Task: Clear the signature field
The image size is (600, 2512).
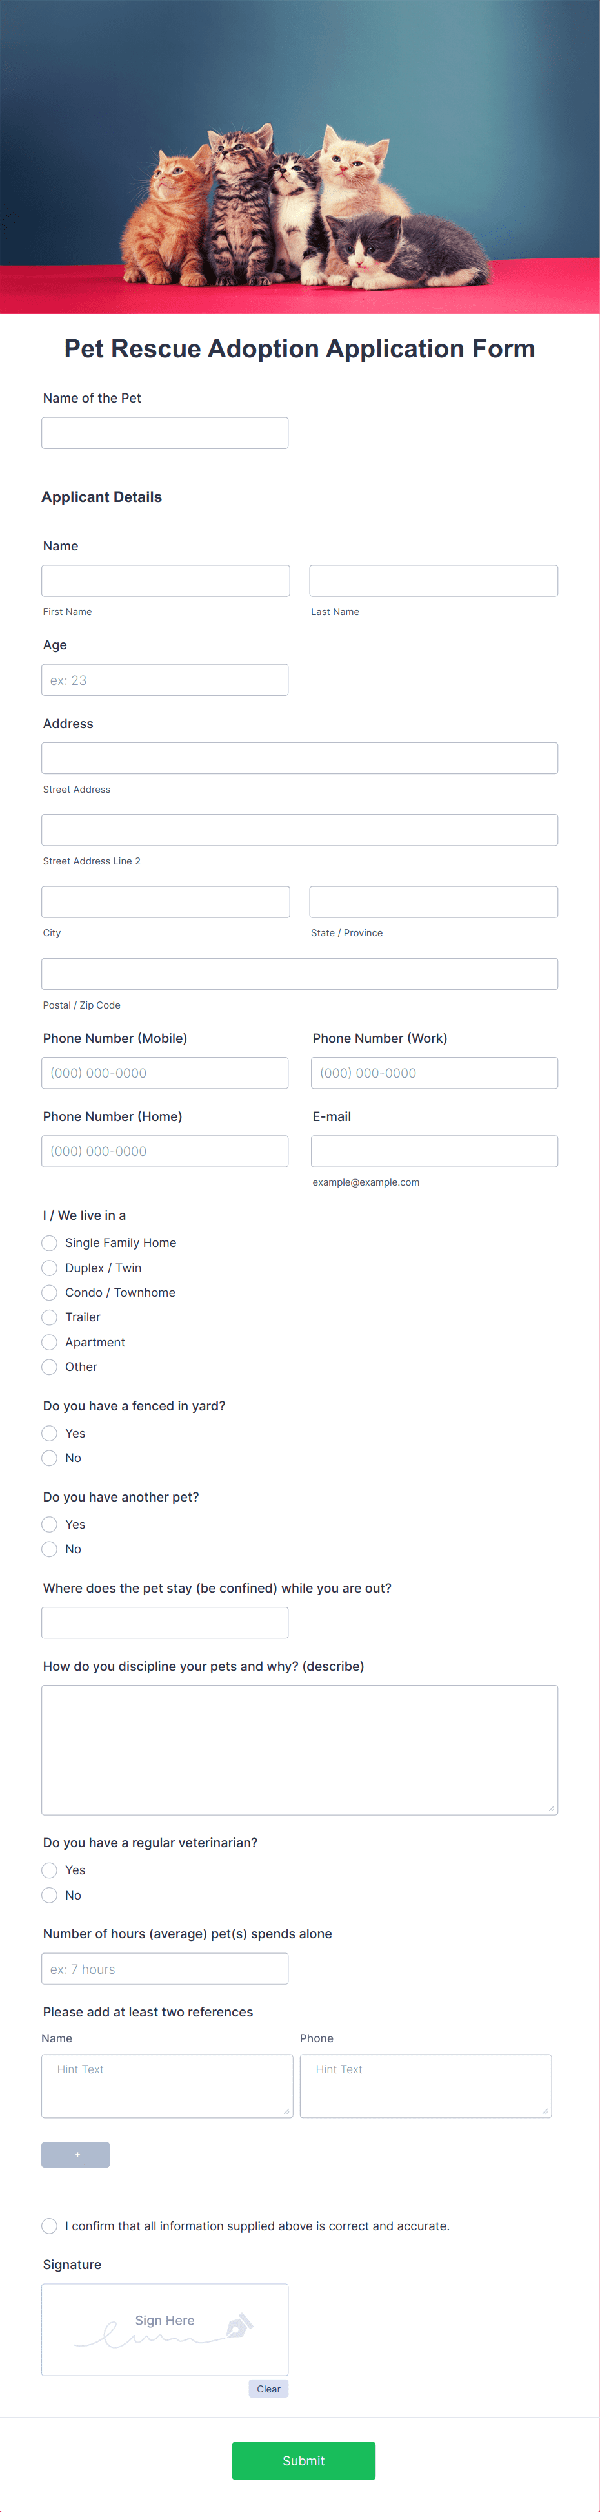Action: pos(268,2388)
